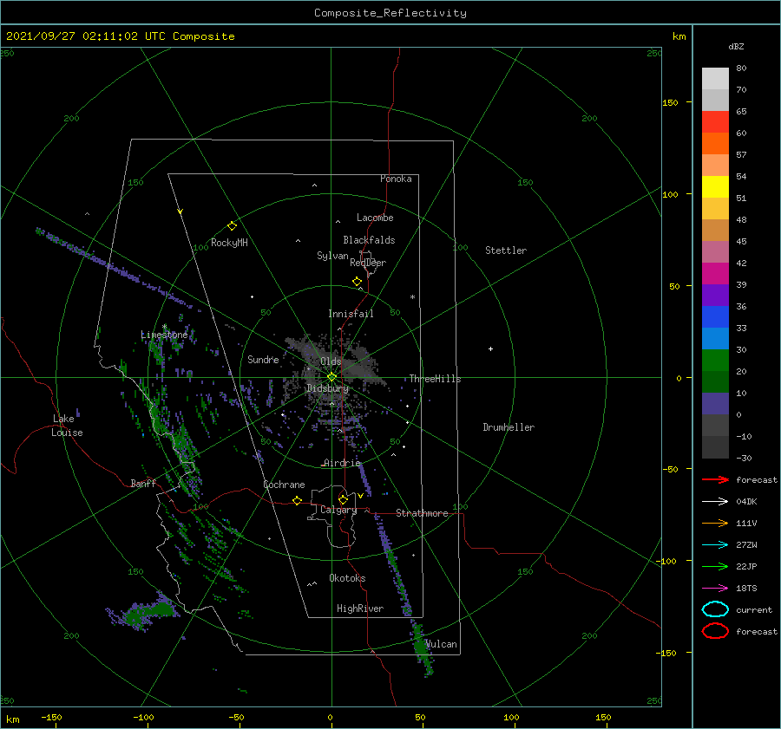
Task: Click the yellow diamond marker inside Calgary
Action: pyautogui.click(x=343, y=499)
